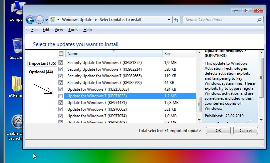Click the details pane up scroll arrow

[x=261, y=53]
